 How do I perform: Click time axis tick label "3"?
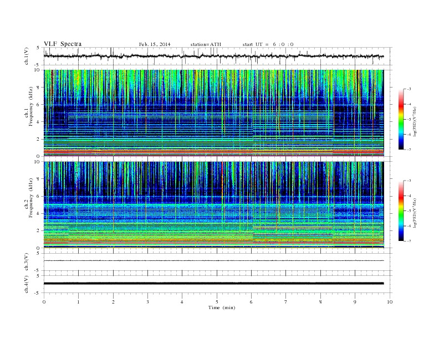pyautogui.click(x=147, y=302)
